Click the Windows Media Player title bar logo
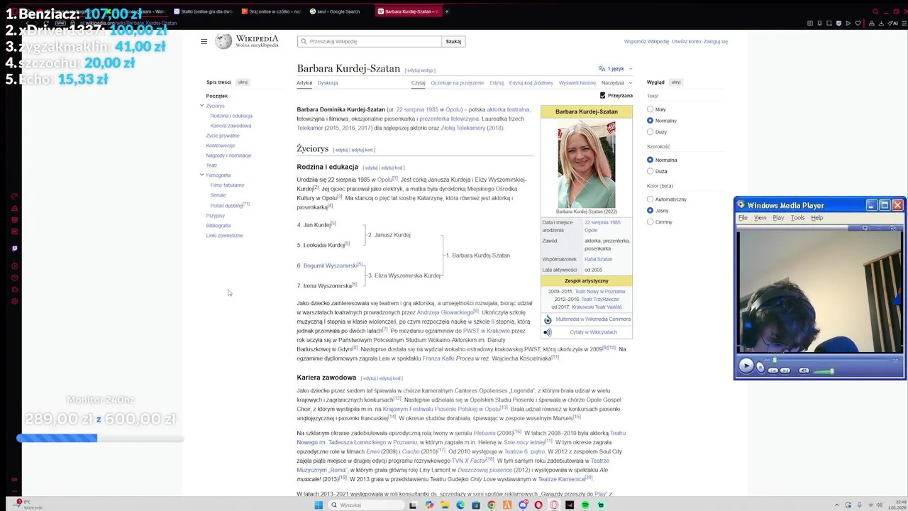The width and height of the screenshot is (908, 511). (x=741, y=205)
